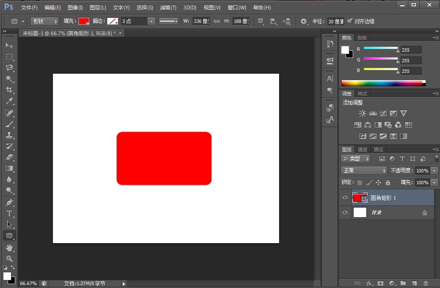Image resolution: width=440 pixels, height=288 pixels.
Task: Open the 图像(I) menu
Action: [x=75, y=8]
